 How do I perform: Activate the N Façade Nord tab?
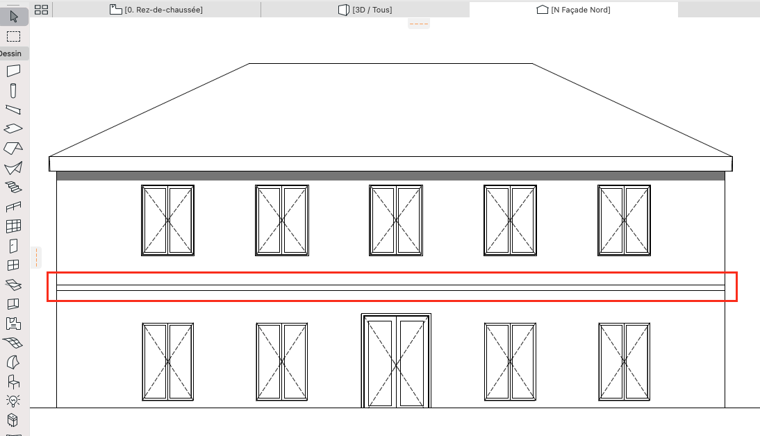[574, 10]
